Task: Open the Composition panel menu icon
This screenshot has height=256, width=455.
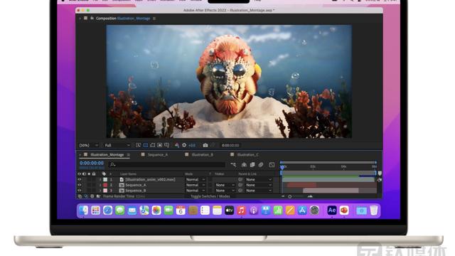Action: pyautogui.click(x=154, y=18)
